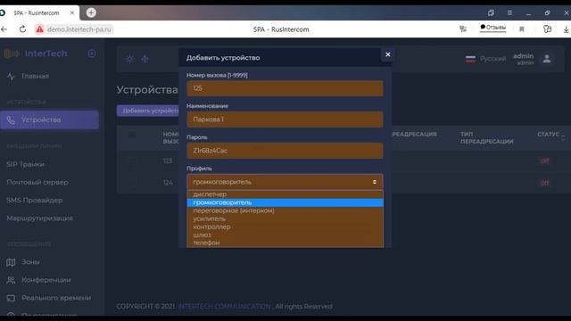Open the Отзывы reviews button

(x=492, y=28)
